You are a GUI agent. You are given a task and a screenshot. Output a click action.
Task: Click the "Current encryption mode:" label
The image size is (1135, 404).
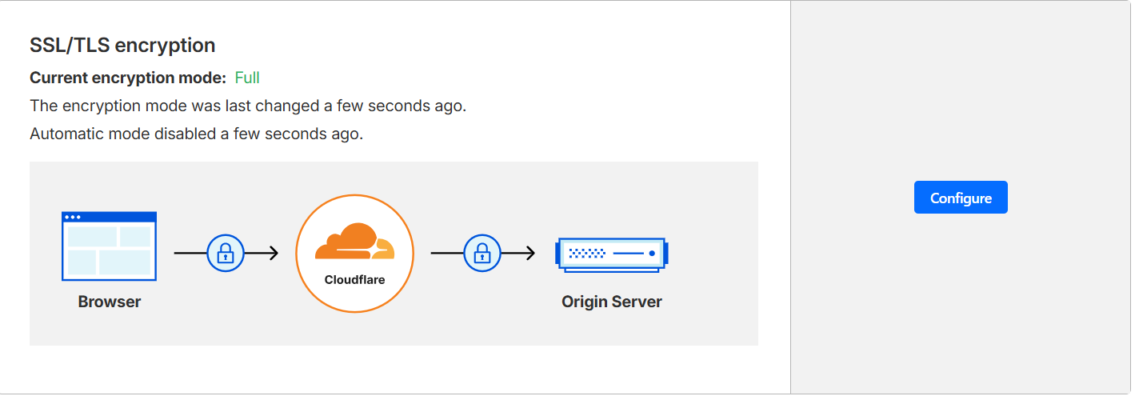click(x=128, y=78)
